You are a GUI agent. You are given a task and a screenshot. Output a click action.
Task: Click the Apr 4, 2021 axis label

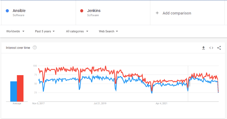point(162,103)
